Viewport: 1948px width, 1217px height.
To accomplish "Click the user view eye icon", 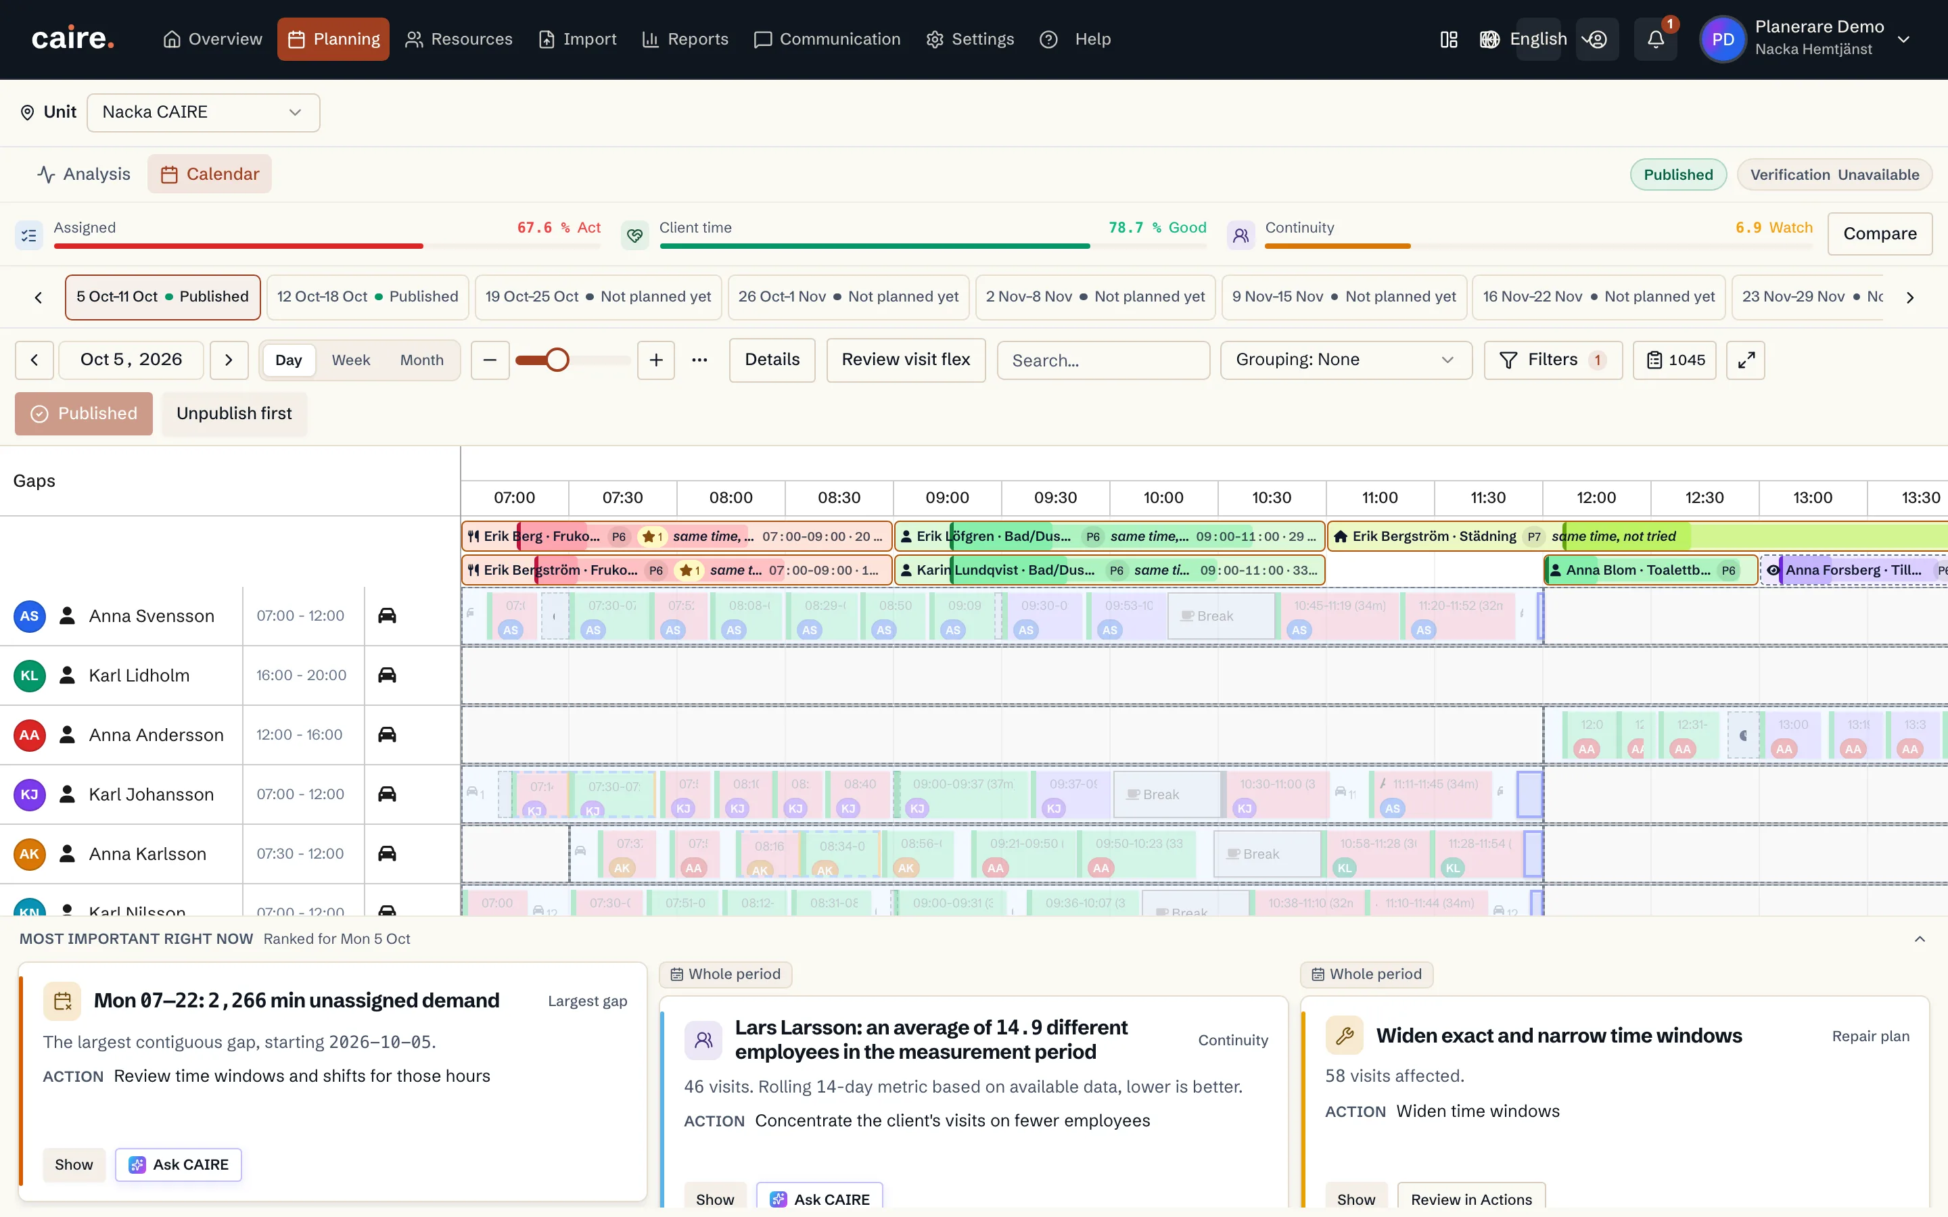I will pos(1596,39).
